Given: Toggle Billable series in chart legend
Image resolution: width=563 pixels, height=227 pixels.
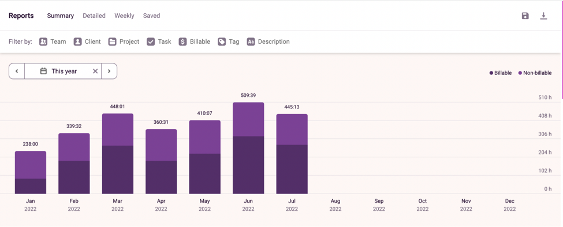Looking at the screenshot, I should pos(501,73).
